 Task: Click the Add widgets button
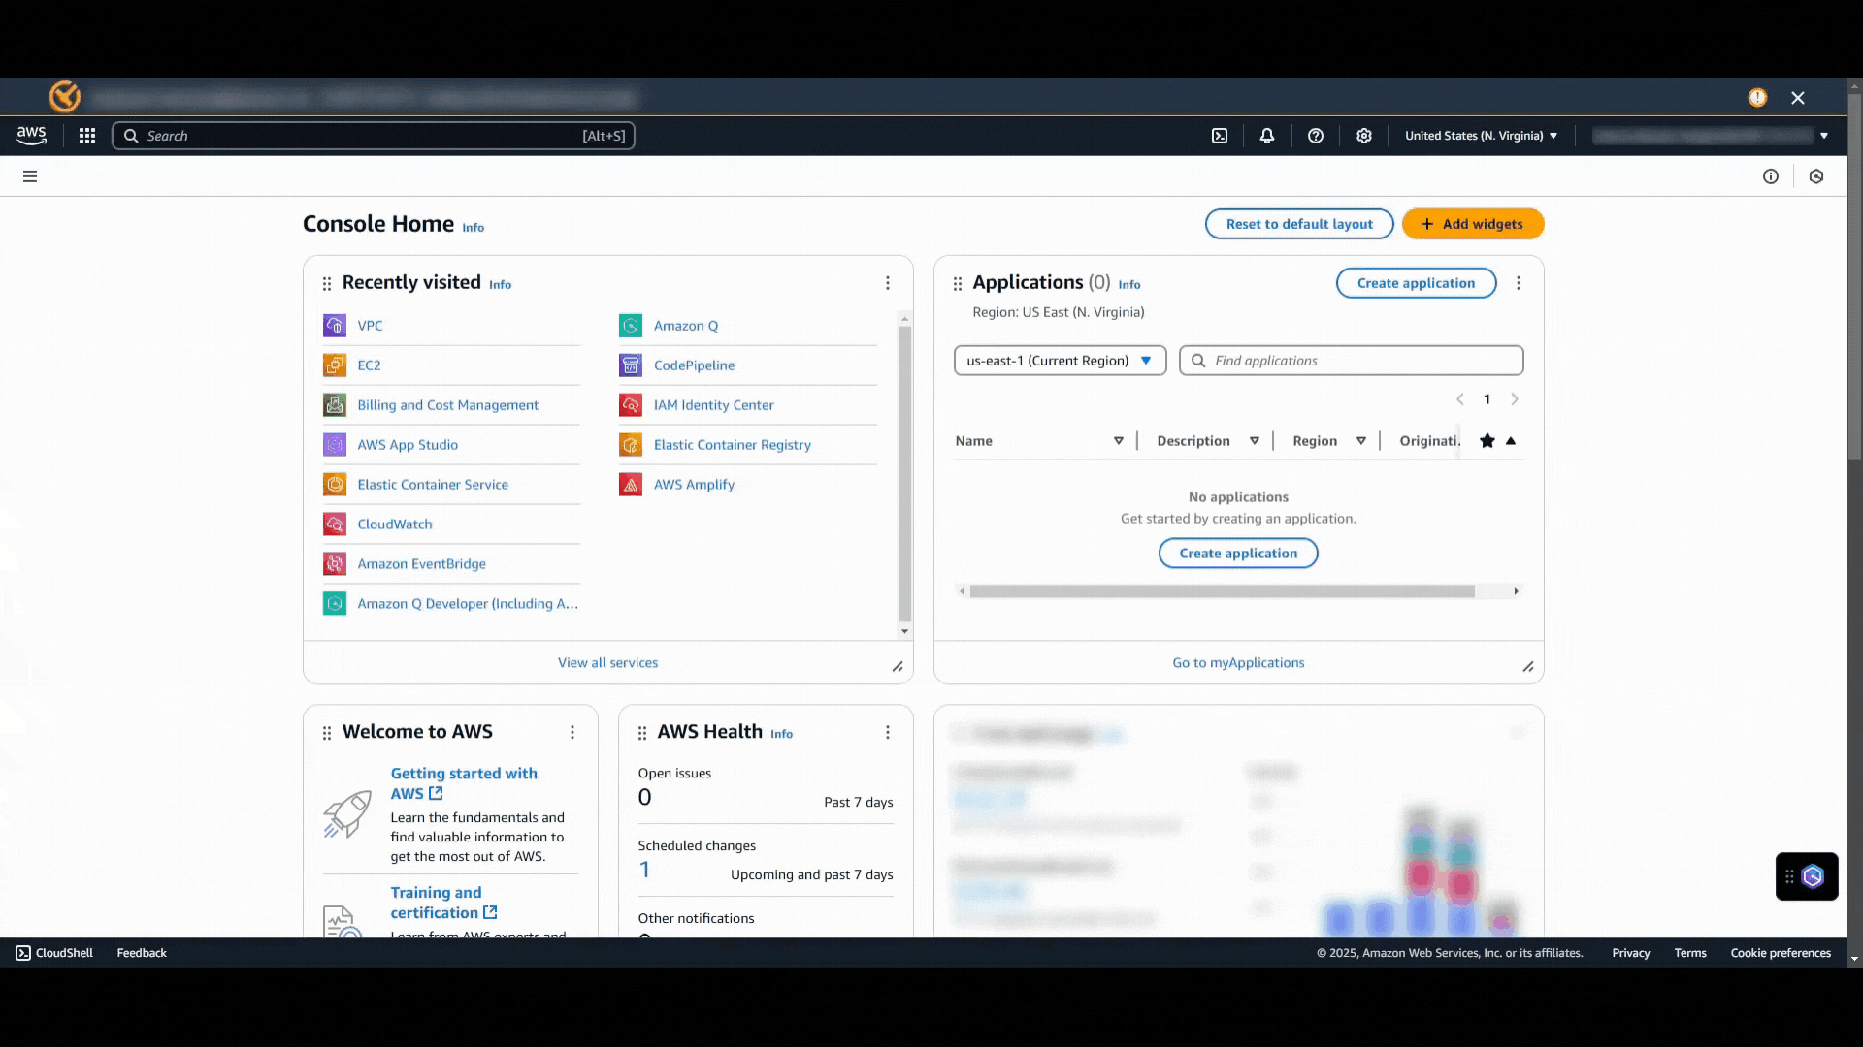click(x=1472, y=224)
